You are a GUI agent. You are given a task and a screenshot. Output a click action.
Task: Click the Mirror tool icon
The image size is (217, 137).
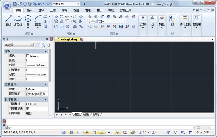(61, 22)
